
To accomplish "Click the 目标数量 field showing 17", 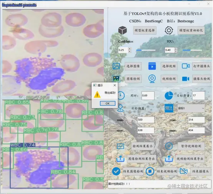I will pos(199,95).
